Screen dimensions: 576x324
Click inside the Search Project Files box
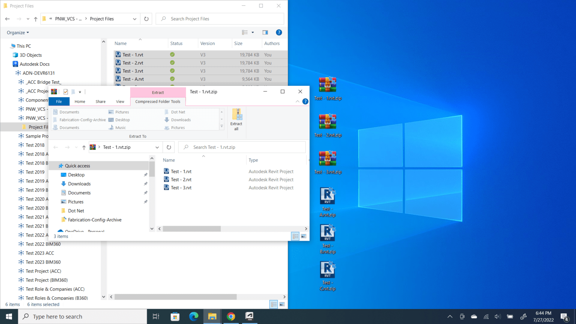(220, 18)
